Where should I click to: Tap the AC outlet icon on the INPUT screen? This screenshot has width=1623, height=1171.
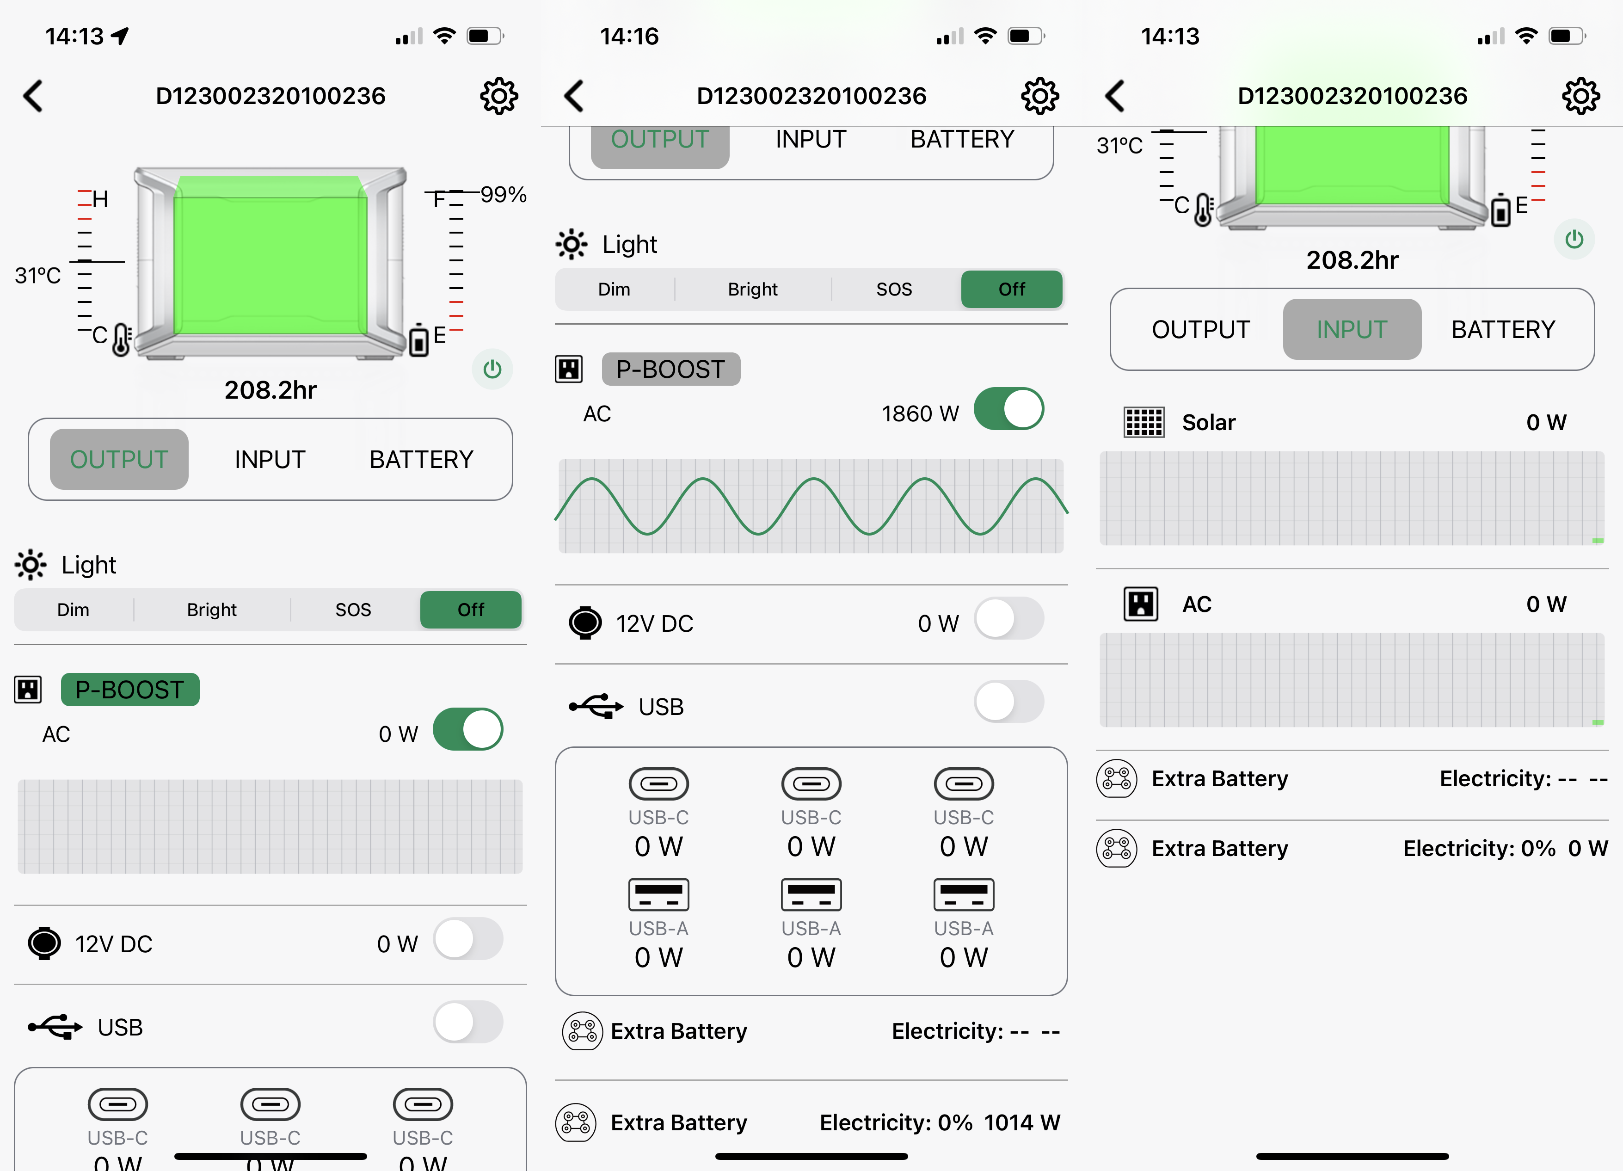(x=1141, y=604)
